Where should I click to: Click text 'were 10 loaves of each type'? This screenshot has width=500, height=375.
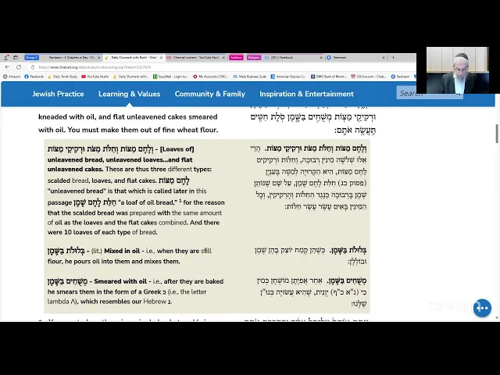[89, 232]
